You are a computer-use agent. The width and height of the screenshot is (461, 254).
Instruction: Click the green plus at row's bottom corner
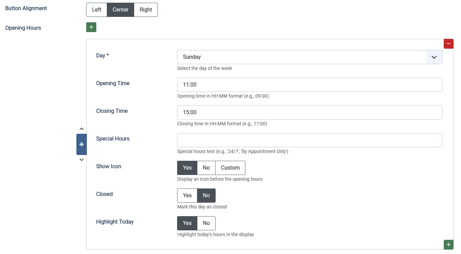pos(448,245)
